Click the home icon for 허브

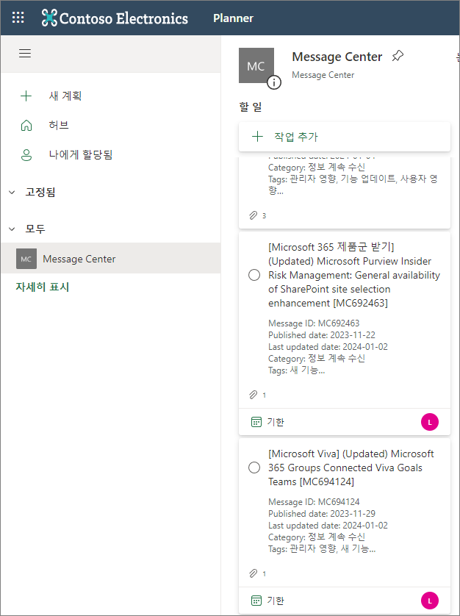coord(26,125)
